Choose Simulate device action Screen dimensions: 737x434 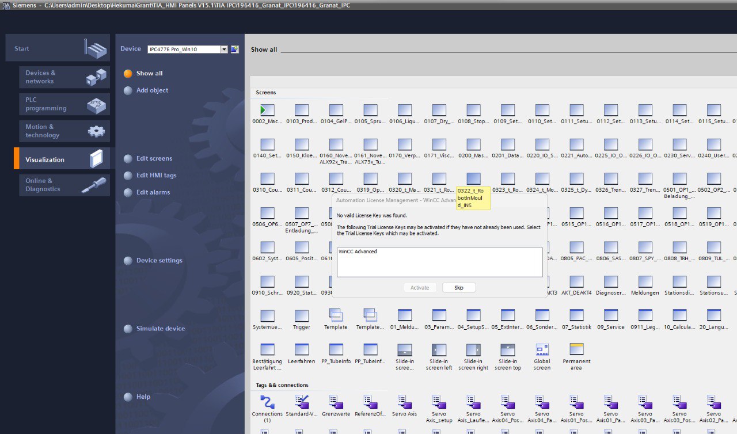pyautogui.click(x=160, y=329)
